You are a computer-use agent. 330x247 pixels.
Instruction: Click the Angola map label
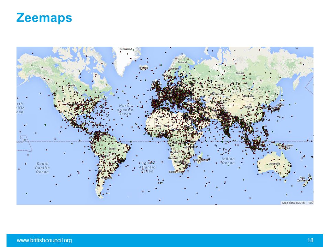[174, 152]
